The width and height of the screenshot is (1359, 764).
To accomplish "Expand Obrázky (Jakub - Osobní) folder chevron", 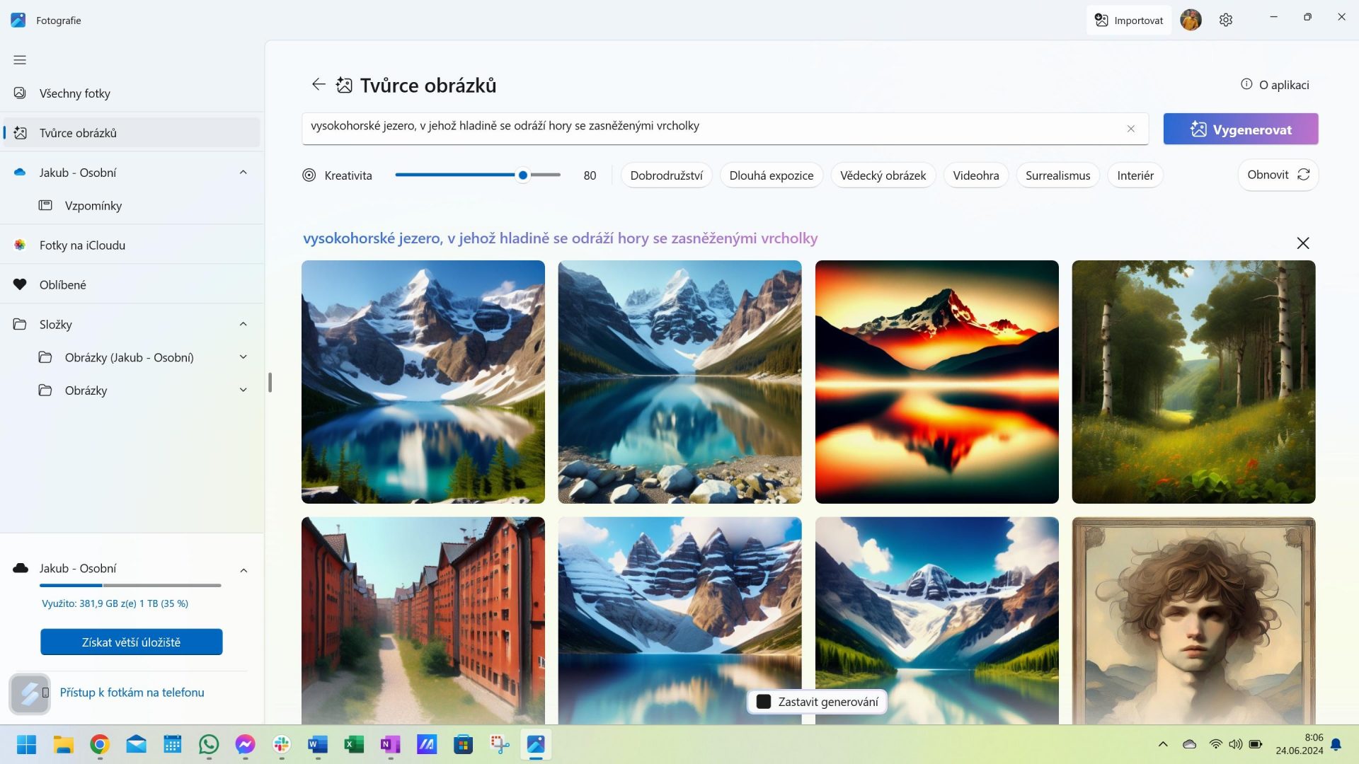I will pyautogui.click(x=243, y=357).
